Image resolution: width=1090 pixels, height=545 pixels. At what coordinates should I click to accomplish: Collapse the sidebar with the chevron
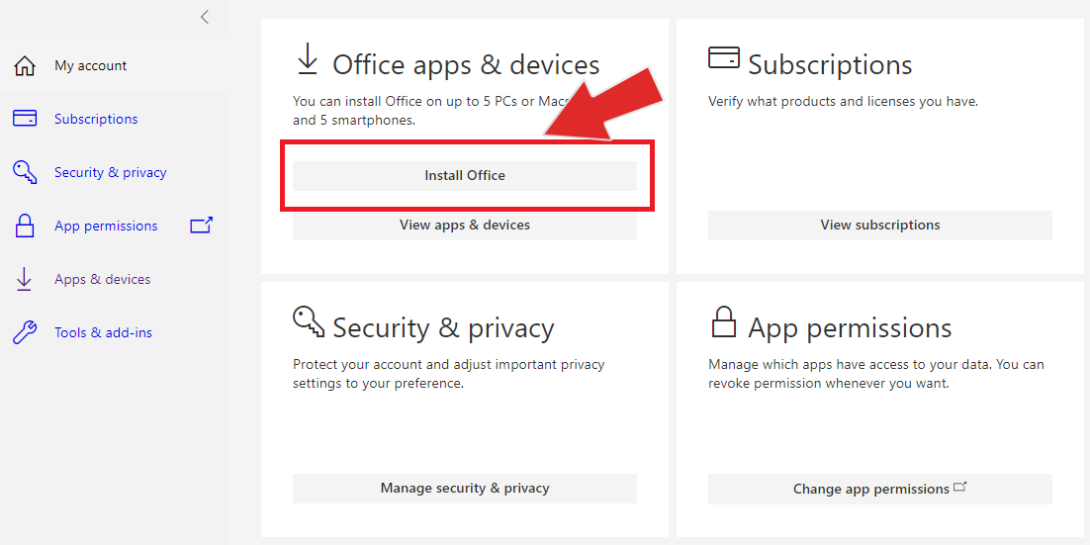(x=205, y=18)
